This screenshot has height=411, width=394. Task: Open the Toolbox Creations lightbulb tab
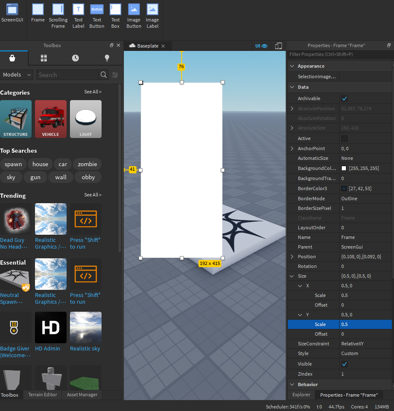click(x=107, y=58)
